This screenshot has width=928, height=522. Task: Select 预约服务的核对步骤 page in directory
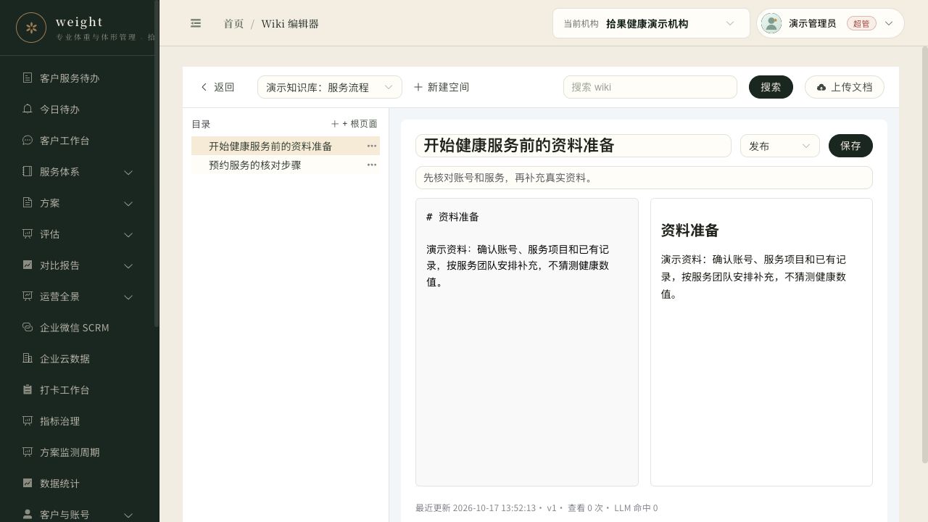pos(286,165)
